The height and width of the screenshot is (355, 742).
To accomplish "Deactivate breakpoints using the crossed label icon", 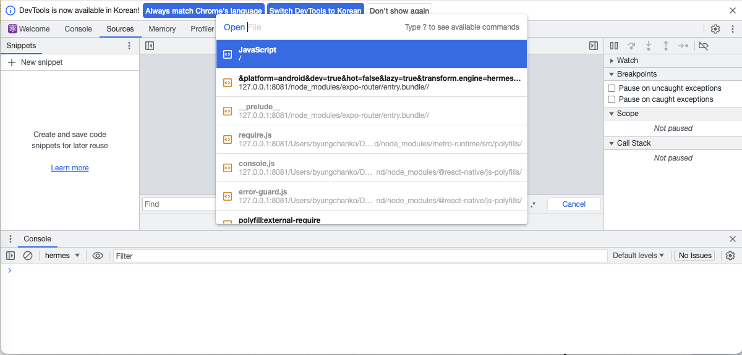I will (x=703, y=46).
